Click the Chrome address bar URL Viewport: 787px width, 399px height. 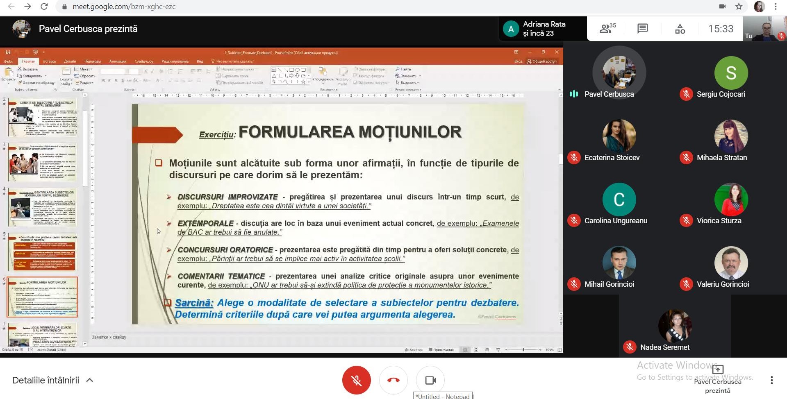coord(124,7)
